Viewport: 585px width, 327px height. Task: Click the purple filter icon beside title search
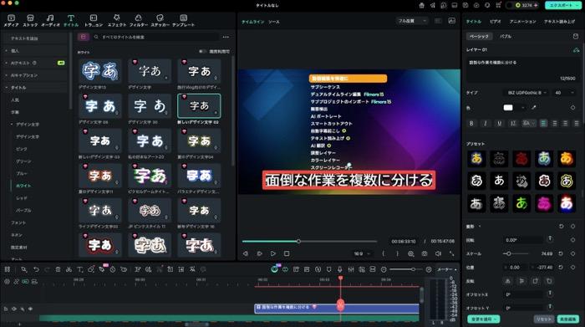pos(84,37)
